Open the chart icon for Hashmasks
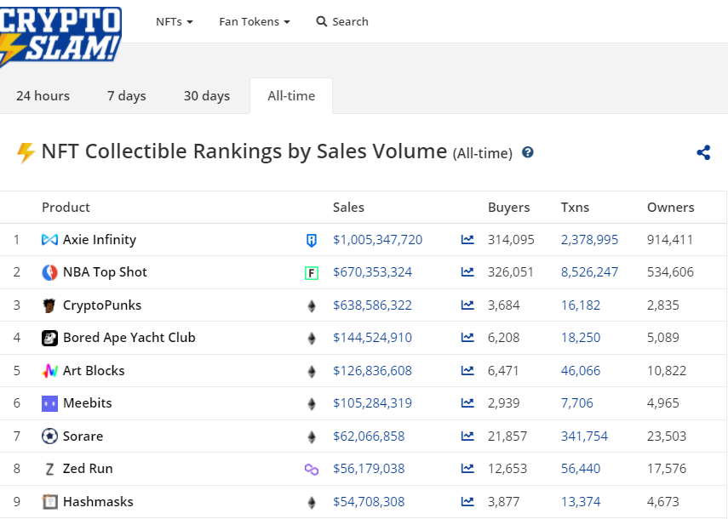728x519 pixels. point(467,501)
